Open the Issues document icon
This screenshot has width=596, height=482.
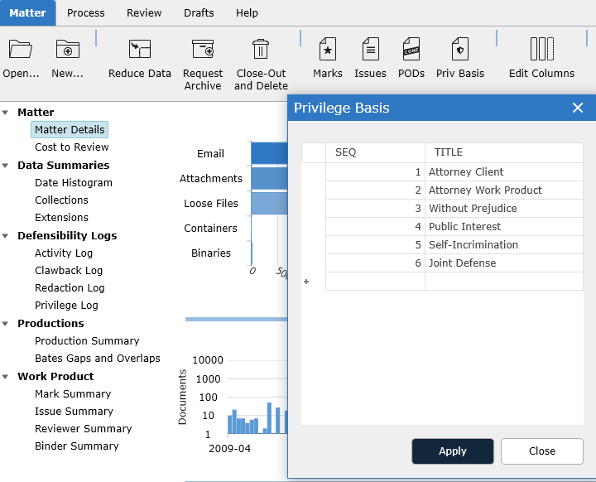(371, 49)
